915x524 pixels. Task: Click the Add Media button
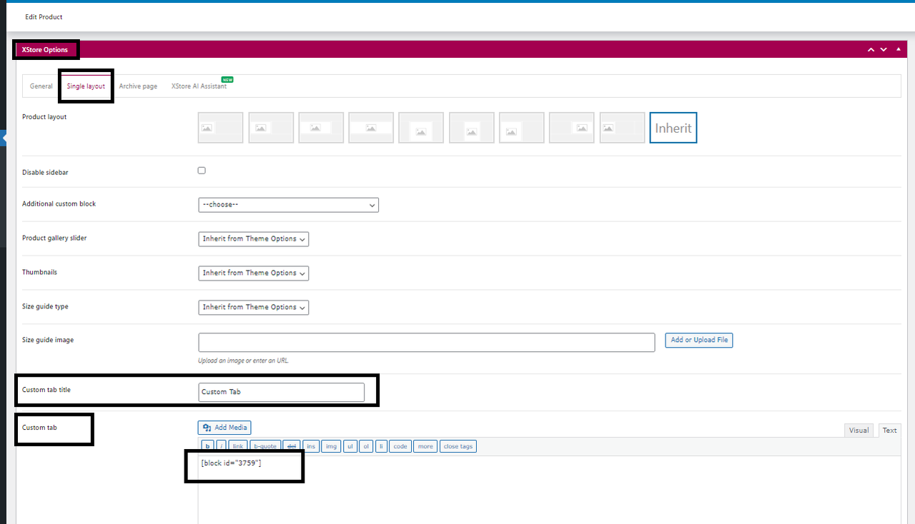(224, 428)
